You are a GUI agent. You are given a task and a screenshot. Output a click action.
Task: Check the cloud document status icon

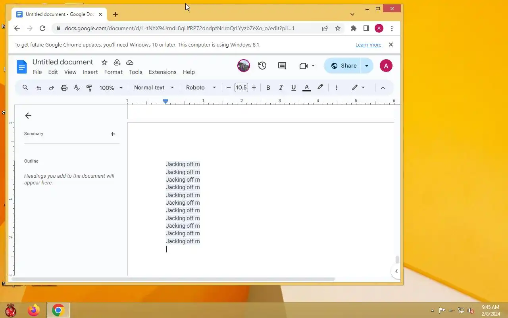point(130,62)
